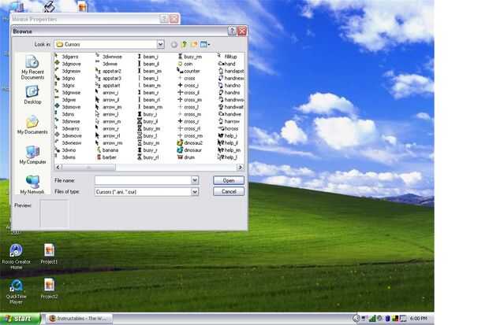489x325 pixels.
Task: Select the 3dsnwse cursor file
Action: 68,121
